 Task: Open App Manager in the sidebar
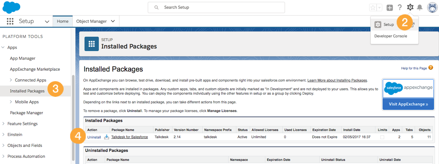23,58
